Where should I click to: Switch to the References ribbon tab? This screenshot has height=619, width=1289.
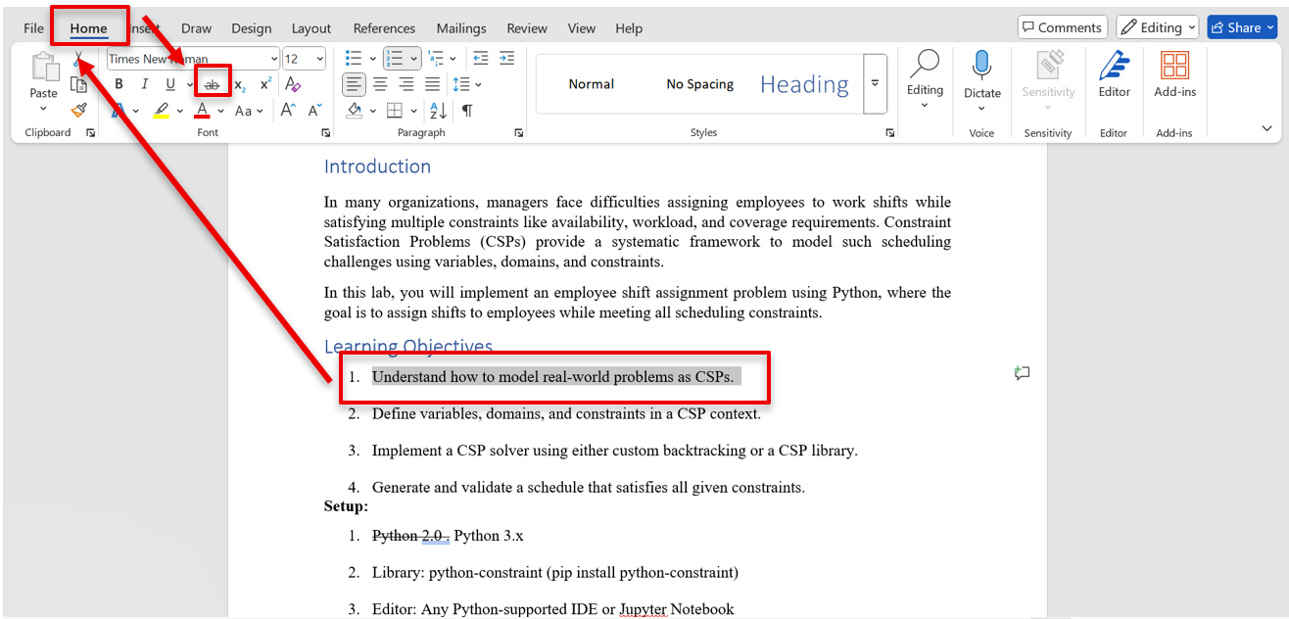pyautogui.click(x=384, y=28)
